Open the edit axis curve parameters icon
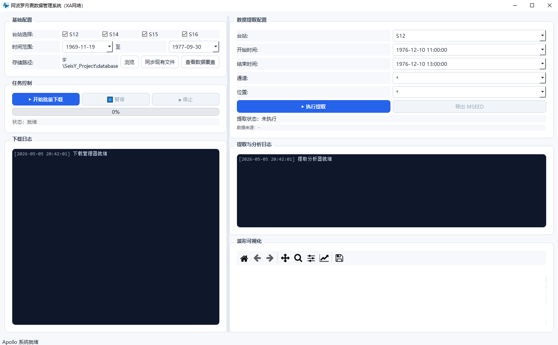 324,258
